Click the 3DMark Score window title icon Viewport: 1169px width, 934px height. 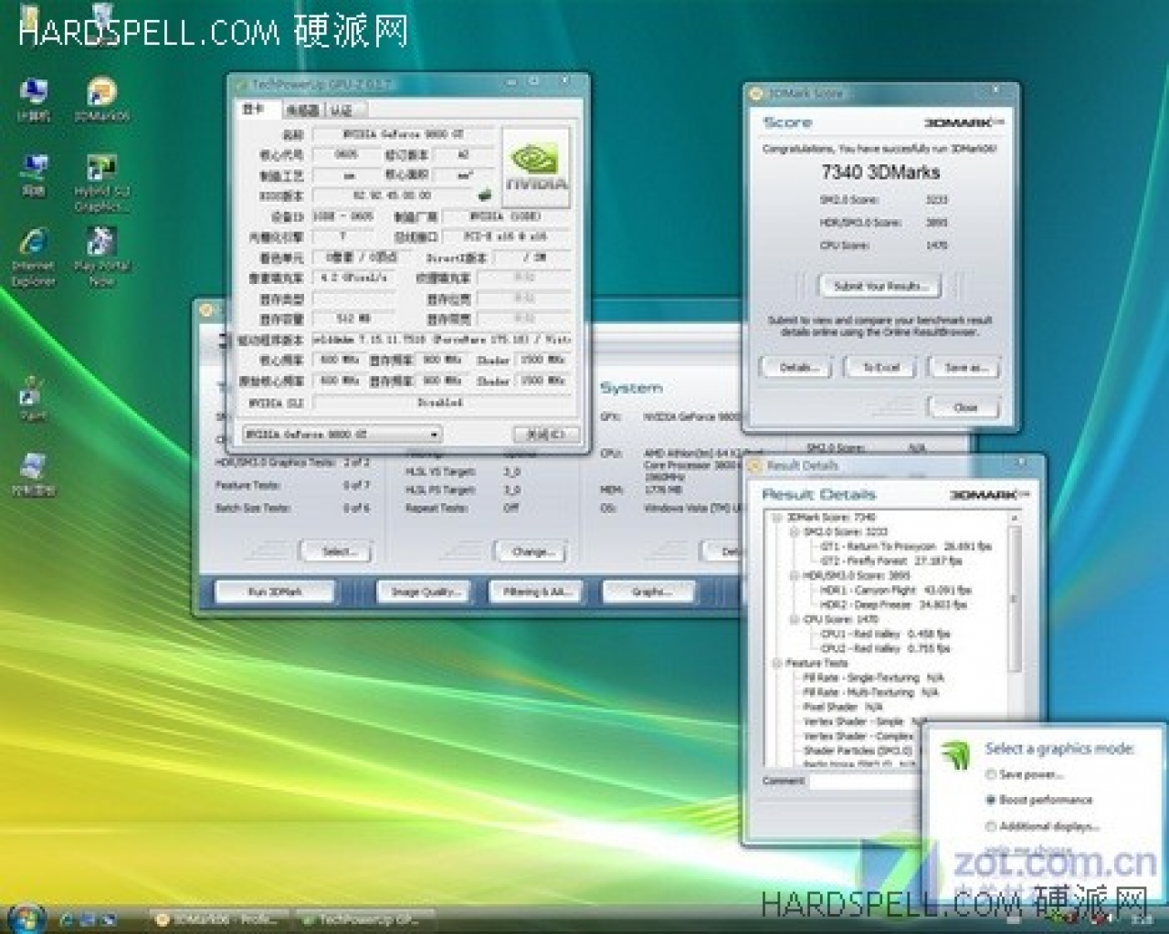click(756, 93)
